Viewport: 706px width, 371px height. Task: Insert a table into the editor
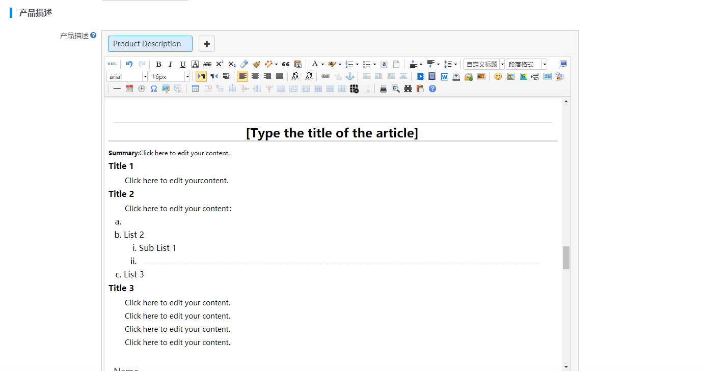(195, 89)
